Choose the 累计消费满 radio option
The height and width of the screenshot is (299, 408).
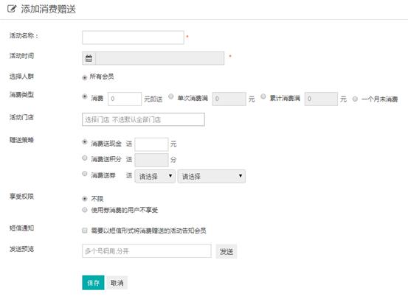(263, 96)
